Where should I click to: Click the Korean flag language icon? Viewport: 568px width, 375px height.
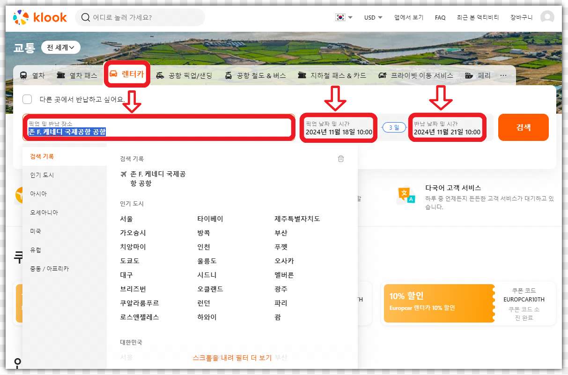click(340, 17)
